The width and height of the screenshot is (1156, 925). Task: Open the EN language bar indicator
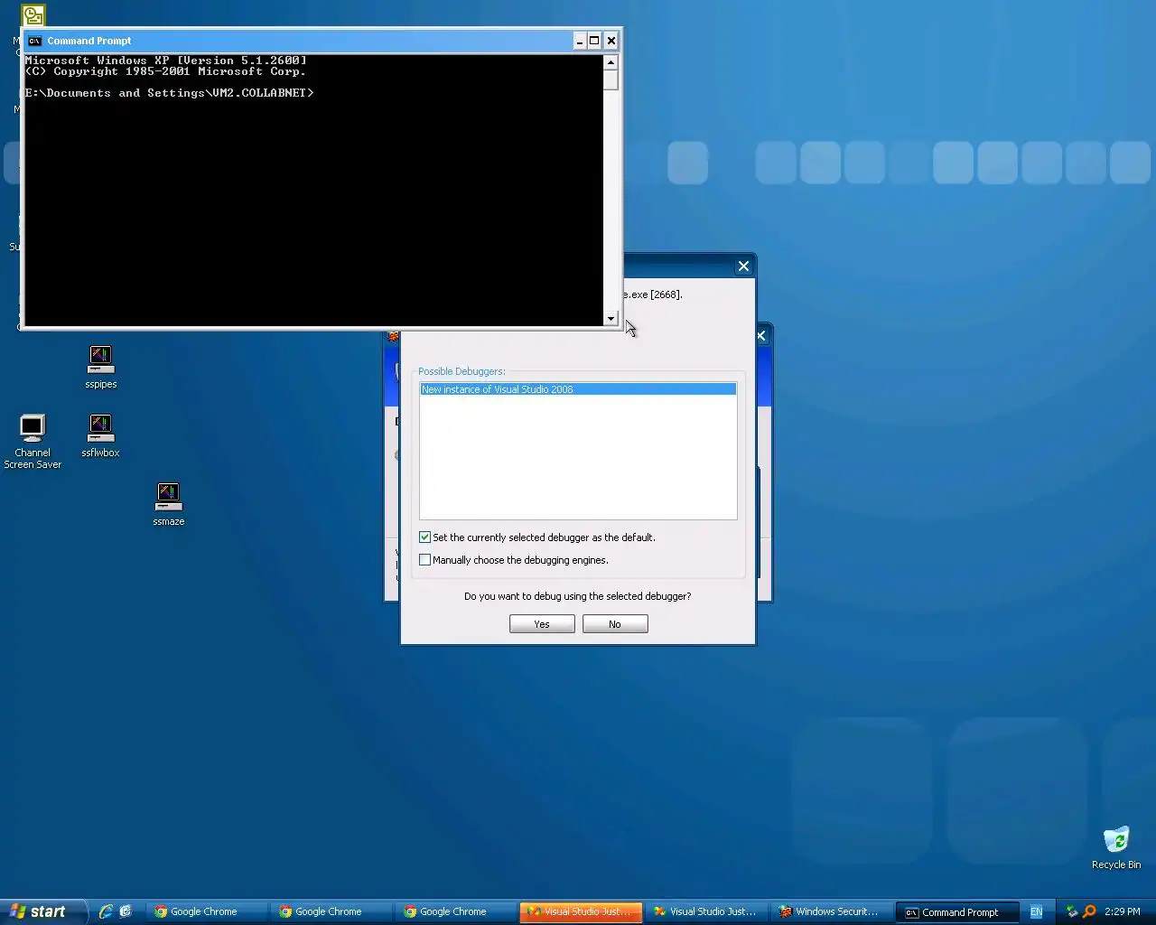pos(1036,911)
